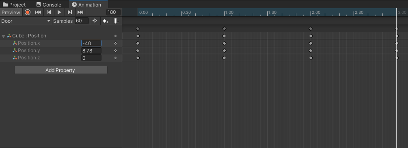Select Position.y keyframe at 1:00

point(224,50)
